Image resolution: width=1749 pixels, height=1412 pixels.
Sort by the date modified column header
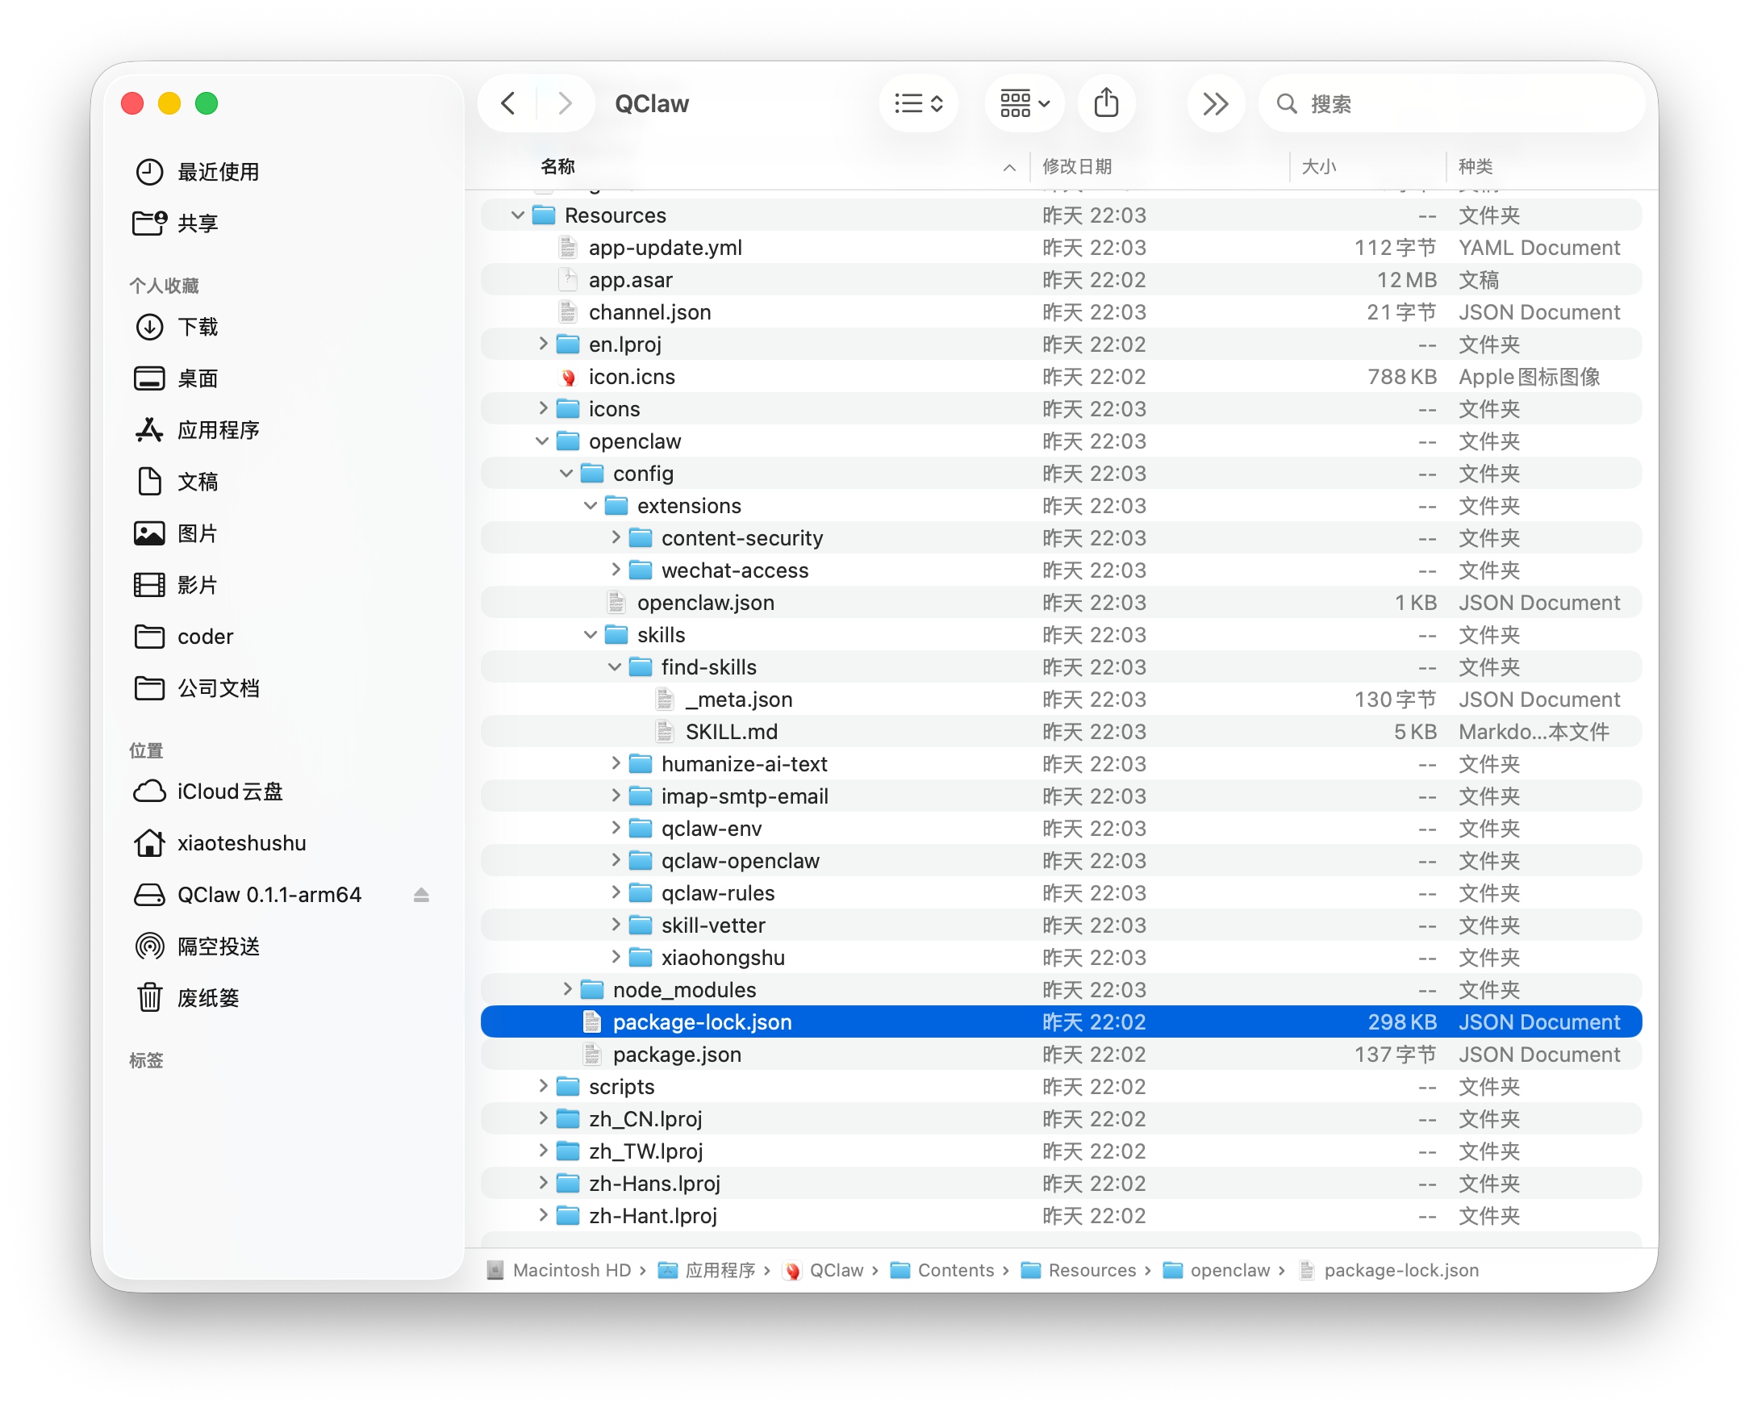(1077, 167)
